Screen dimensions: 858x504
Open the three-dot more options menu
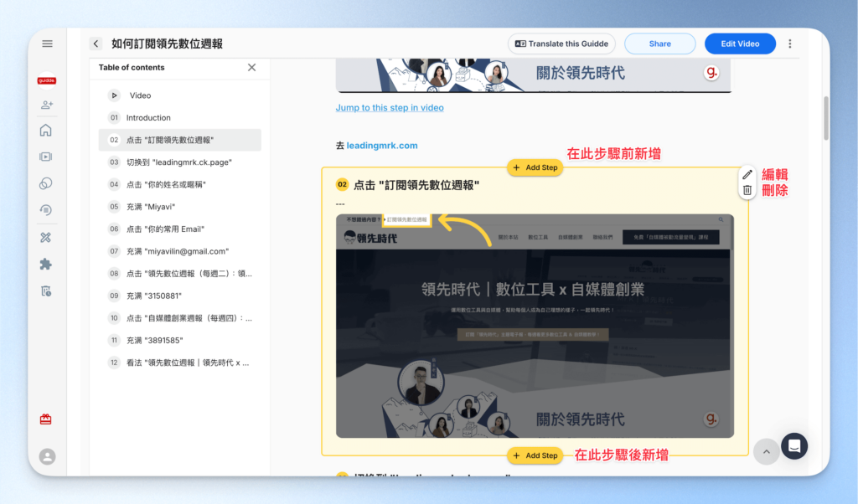789,44
